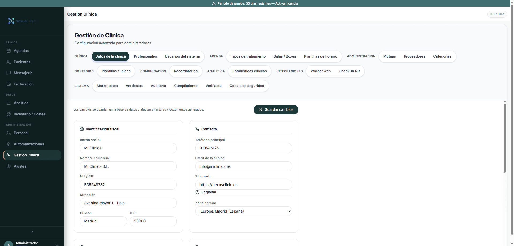
Task: Click the NexusClinic logo
Action: tap(22, 21)
